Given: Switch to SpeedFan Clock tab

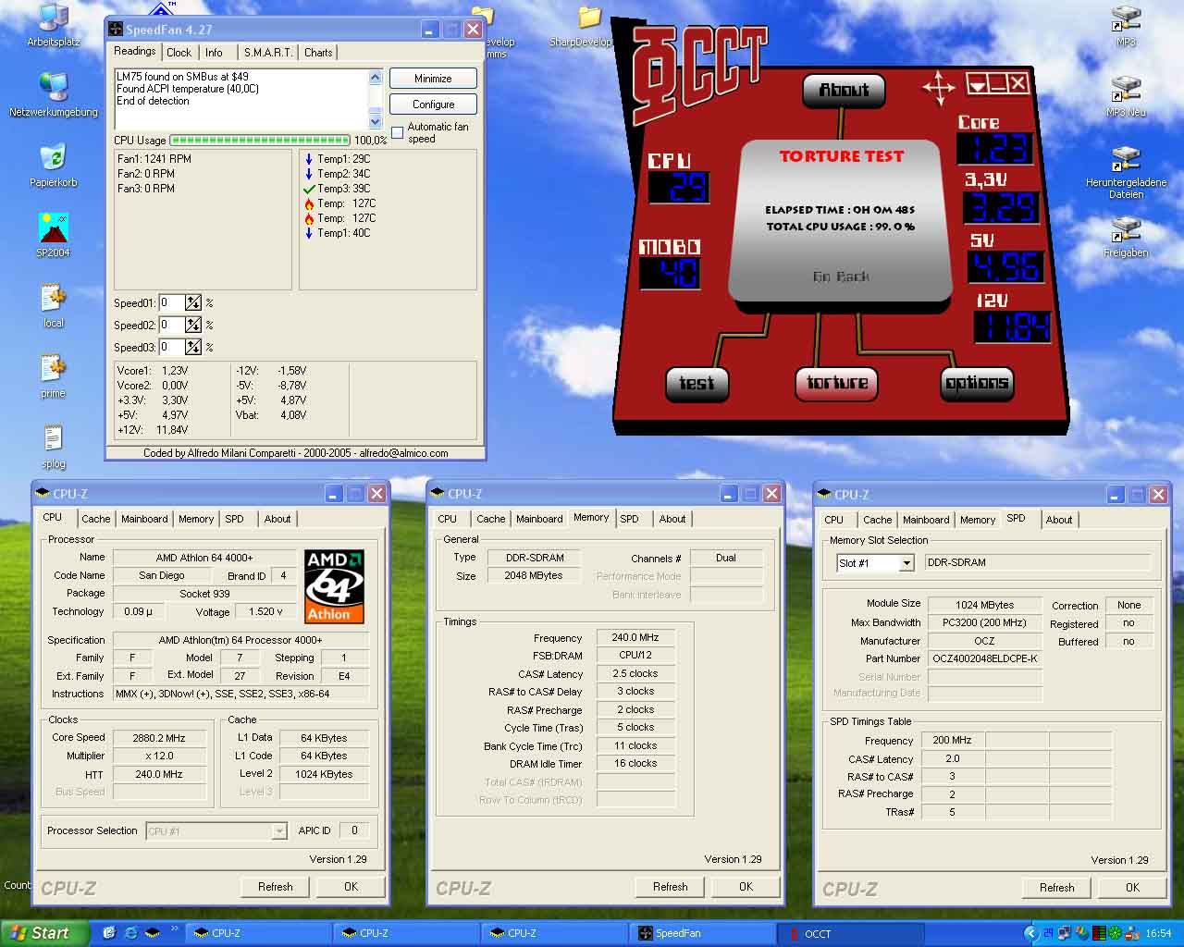Looking at the screenshot, I should (x=179, y=53).
